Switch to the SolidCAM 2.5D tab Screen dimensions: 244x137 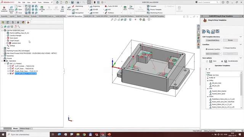pyautogui.click(x=89, y=16)
